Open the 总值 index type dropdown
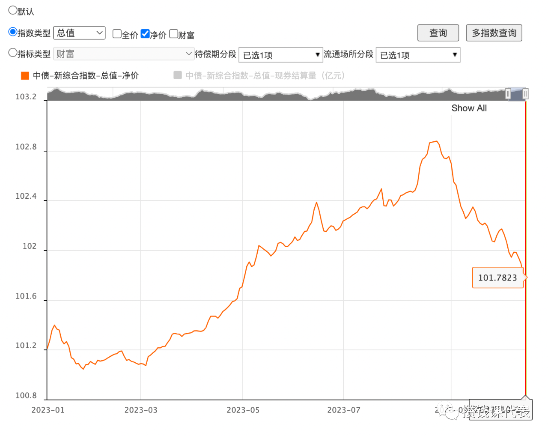The width and height of the screenshot is (548, 436). [x=79, y=33]
